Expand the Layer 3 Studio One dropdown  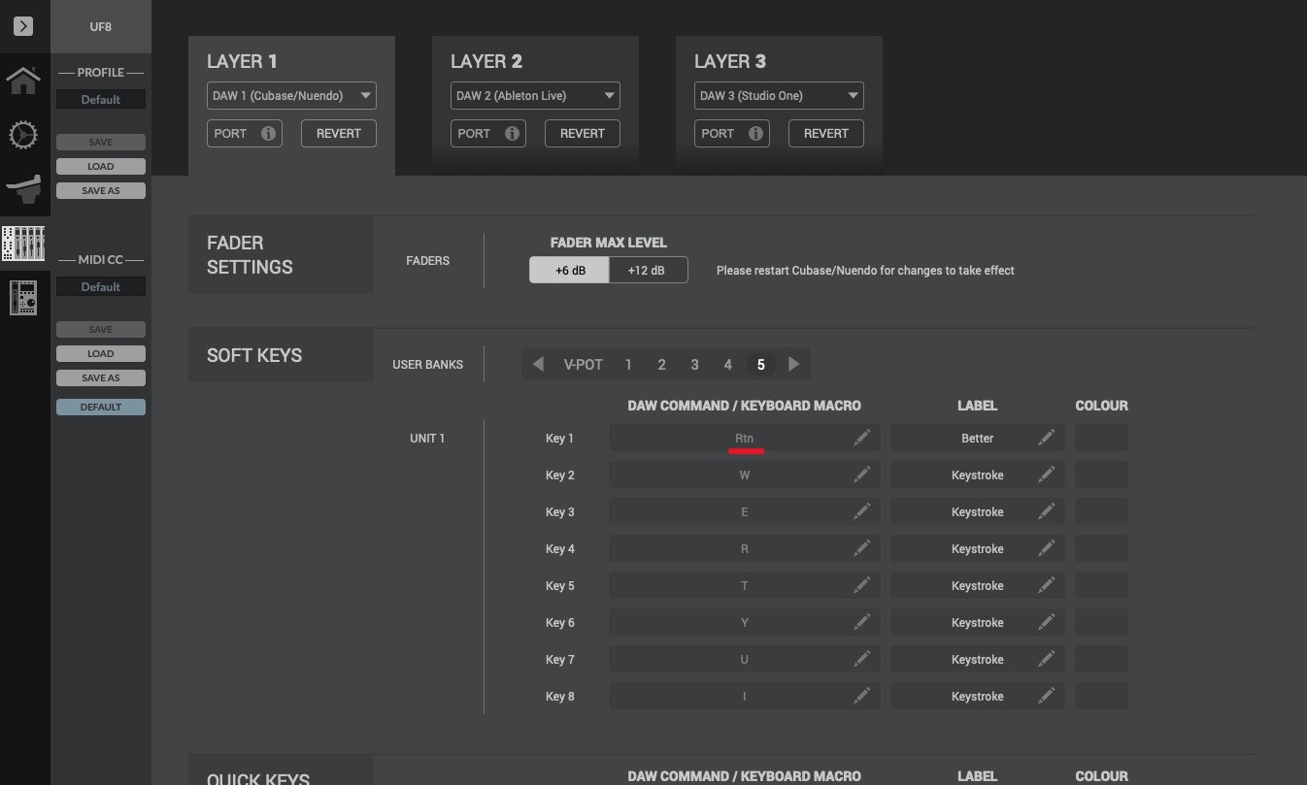pos(779,96)
